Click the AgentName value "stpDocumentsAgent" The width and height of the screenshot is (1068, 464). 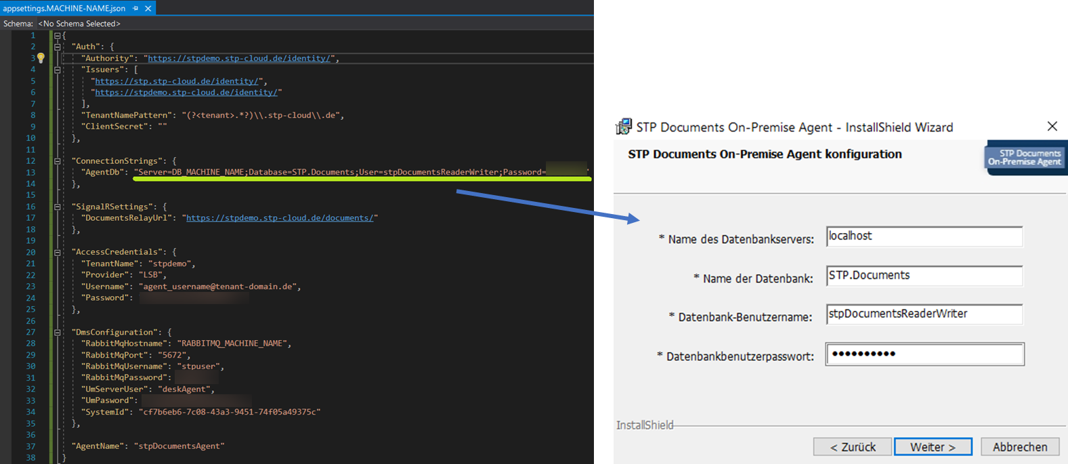(x=179, y=446)
